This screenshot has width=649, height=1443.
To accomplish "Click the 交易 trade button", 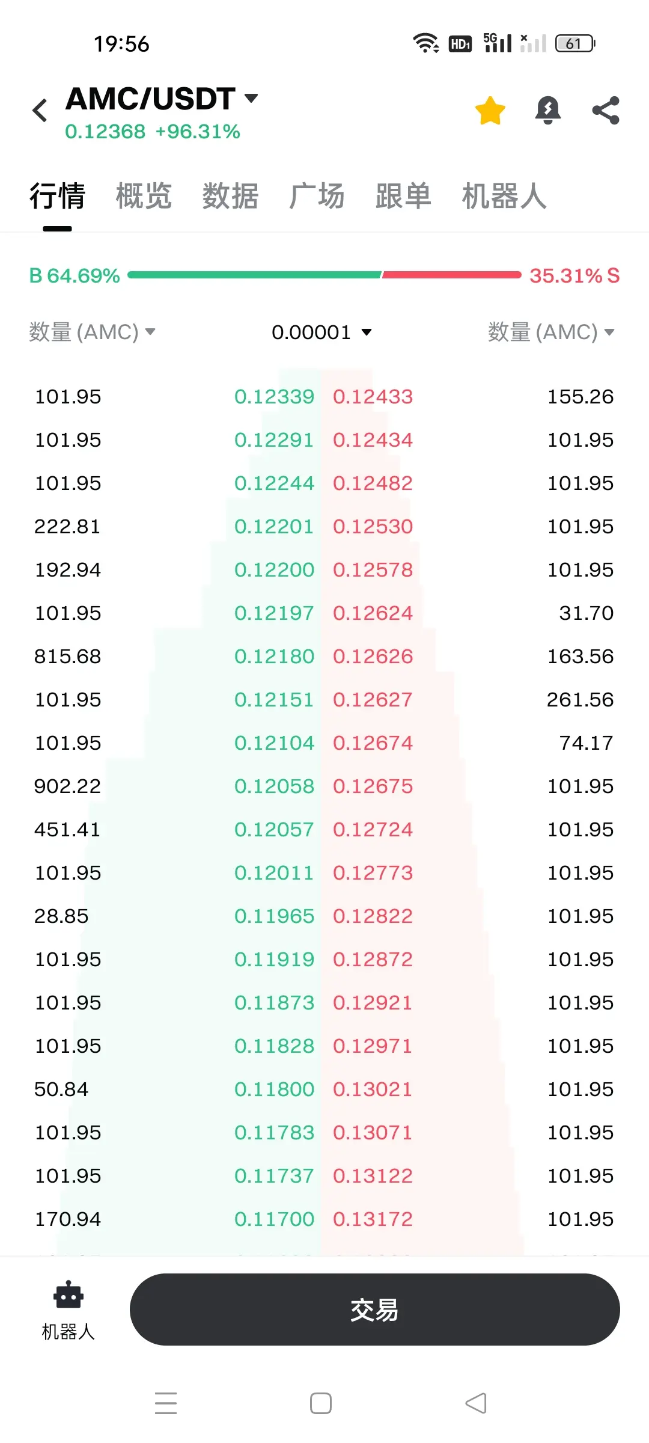I will click(x=375, y=1310).
